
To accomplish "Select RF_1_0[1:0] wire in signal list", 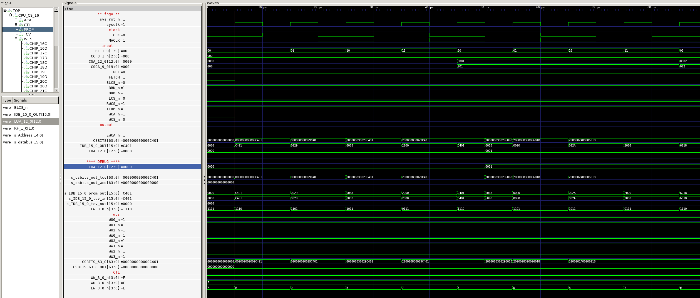I will [x=30, y=128].
